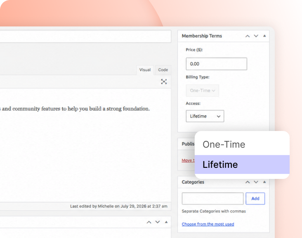Toggle distraction-free fullscreen editor icon
The image size is (302, 238).
[x=164, y=81]
